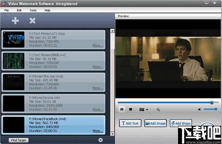Viewport: 222px width, 144px height.
Task: Open the Edit menu
Action: click(19, 10)
